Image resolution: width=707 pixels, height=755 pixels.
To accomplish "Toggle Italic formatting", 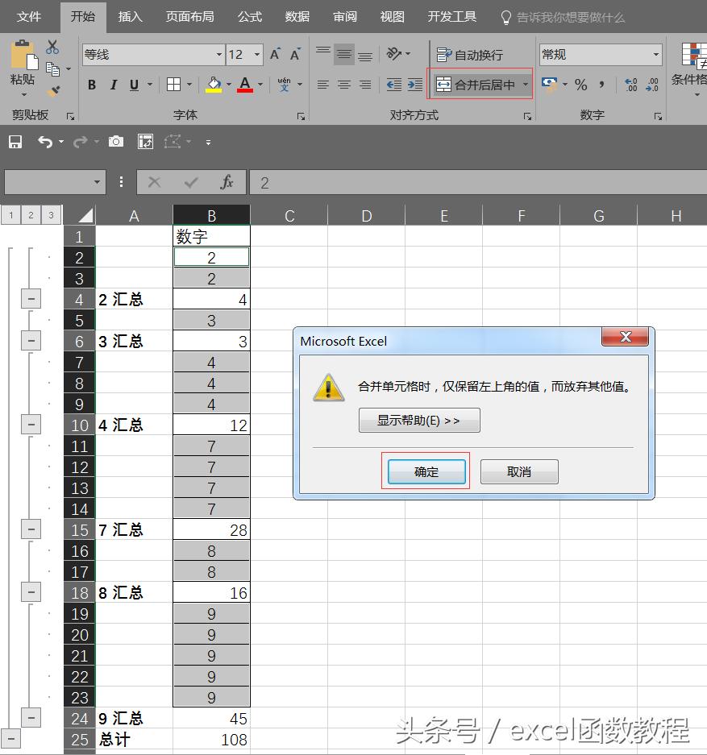I will pyautogui.click(x=113, y=85).
